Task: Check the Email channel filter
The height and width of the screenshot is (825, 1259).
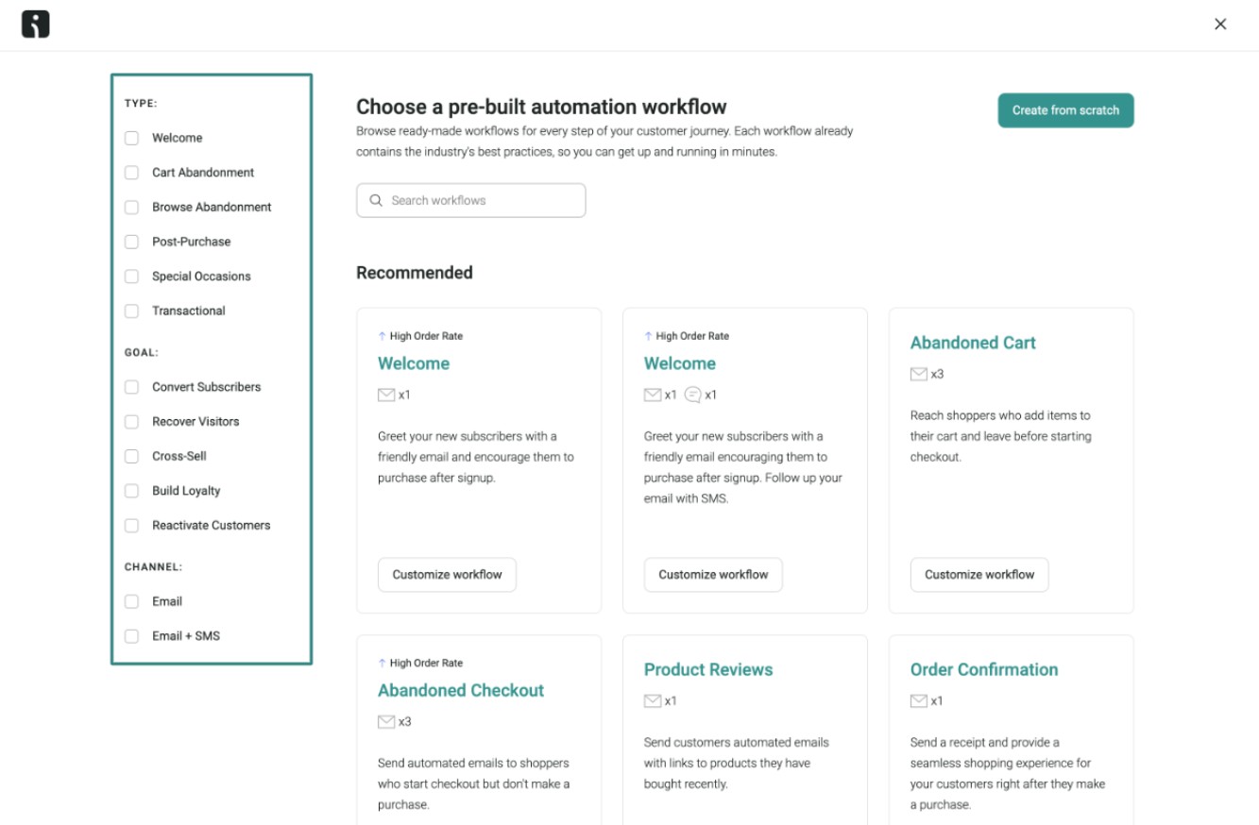Action: click(131, 601)
